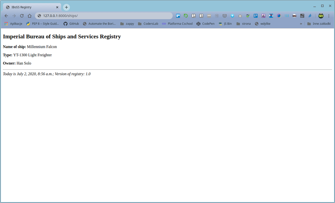This screenshot has height=203, width=335.
Task: Open the GitHub bookmark
Action: (x=71, y=24)
